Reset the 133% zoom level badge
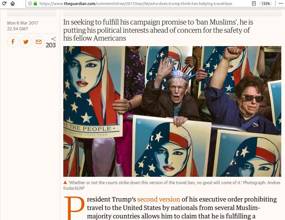The height and width of the screenshot is (220, 285). [x=266, y=3]
